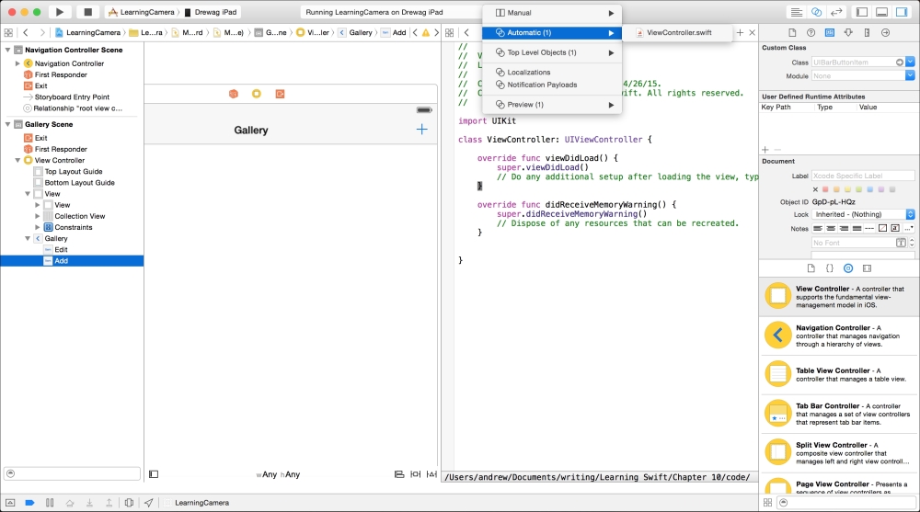Open the Lock popup menu
The image size is (920, 512).
point(863,215)
